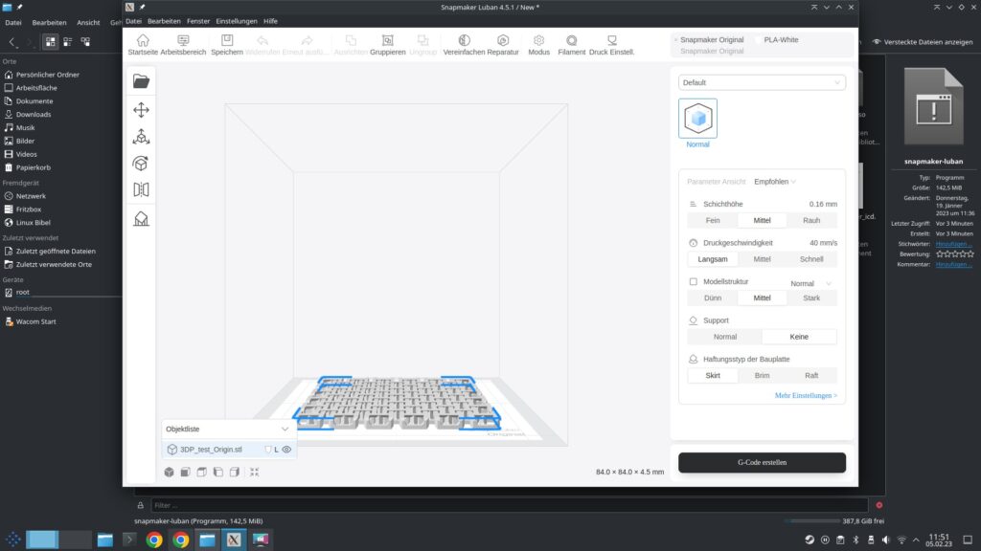Choose Skirt as Haftungstyp
The image size is (981, 551).
pyautogui.click(x=713, y=375)
